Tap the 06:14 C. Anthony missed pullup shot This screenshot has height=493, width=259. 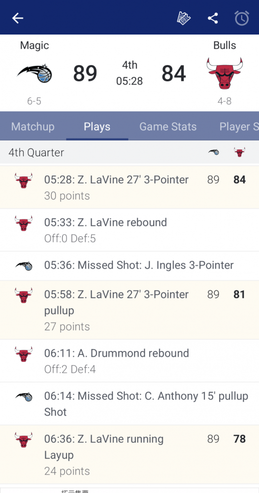click(129, 404)
